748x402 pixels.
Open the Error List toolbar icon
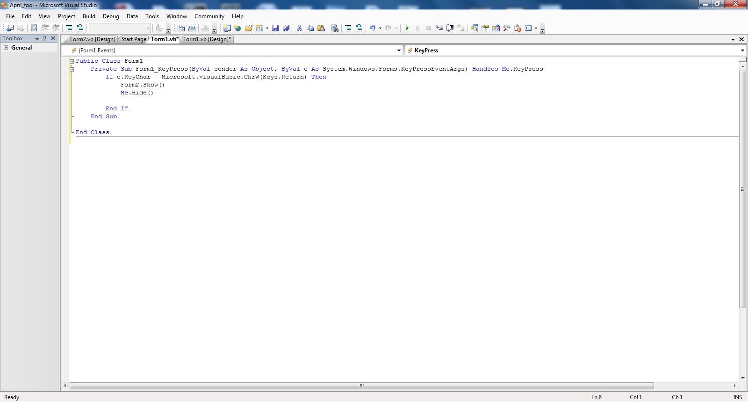pyautogui.click(x=518, y=28)
